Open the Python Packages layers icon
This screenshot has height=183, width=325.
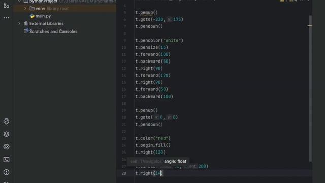6,134
